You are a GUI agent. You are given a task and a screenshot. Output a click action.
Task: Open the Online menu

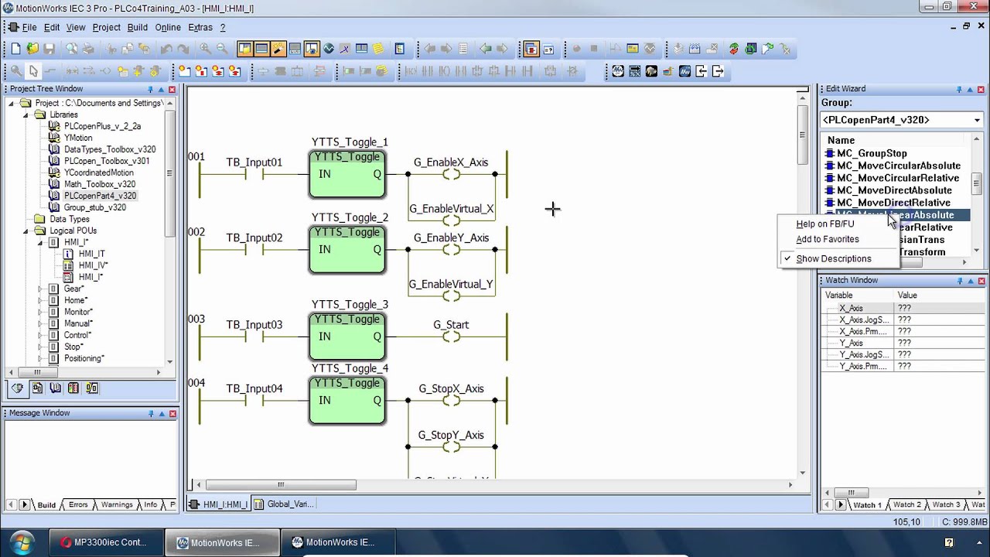click(168, 27)
